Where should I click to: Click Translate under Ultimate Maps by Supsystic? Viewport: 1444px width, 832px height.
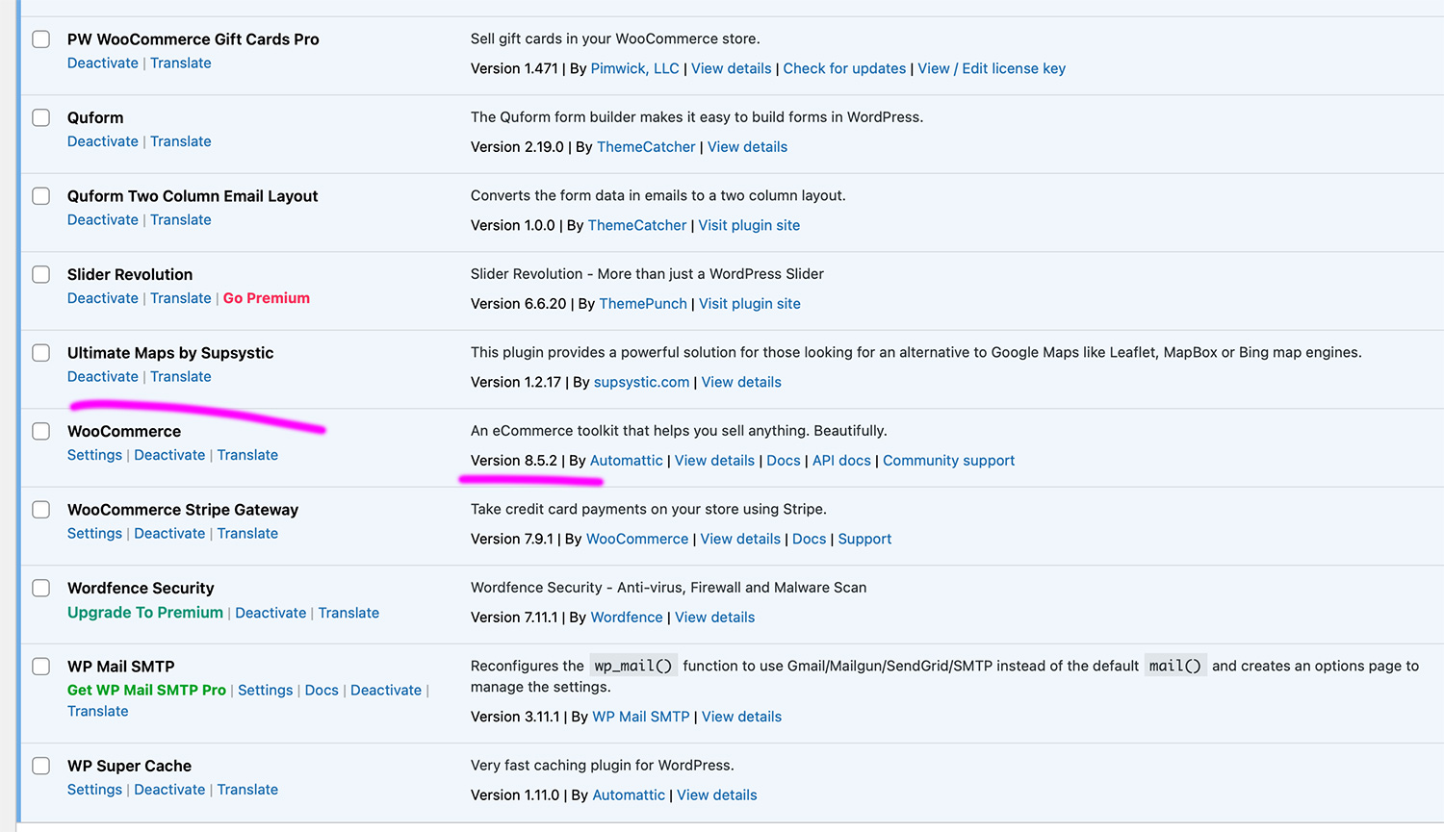[x=181, y=376]
